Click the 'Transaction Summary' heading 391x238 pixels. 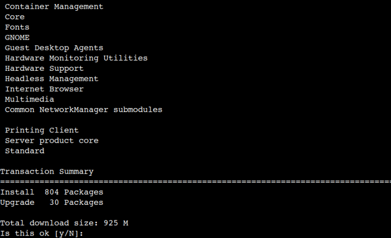47,172
